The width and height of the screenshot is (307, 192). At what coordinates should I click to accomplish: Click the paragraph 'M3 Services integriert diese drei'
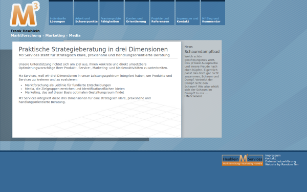point(84,100)
